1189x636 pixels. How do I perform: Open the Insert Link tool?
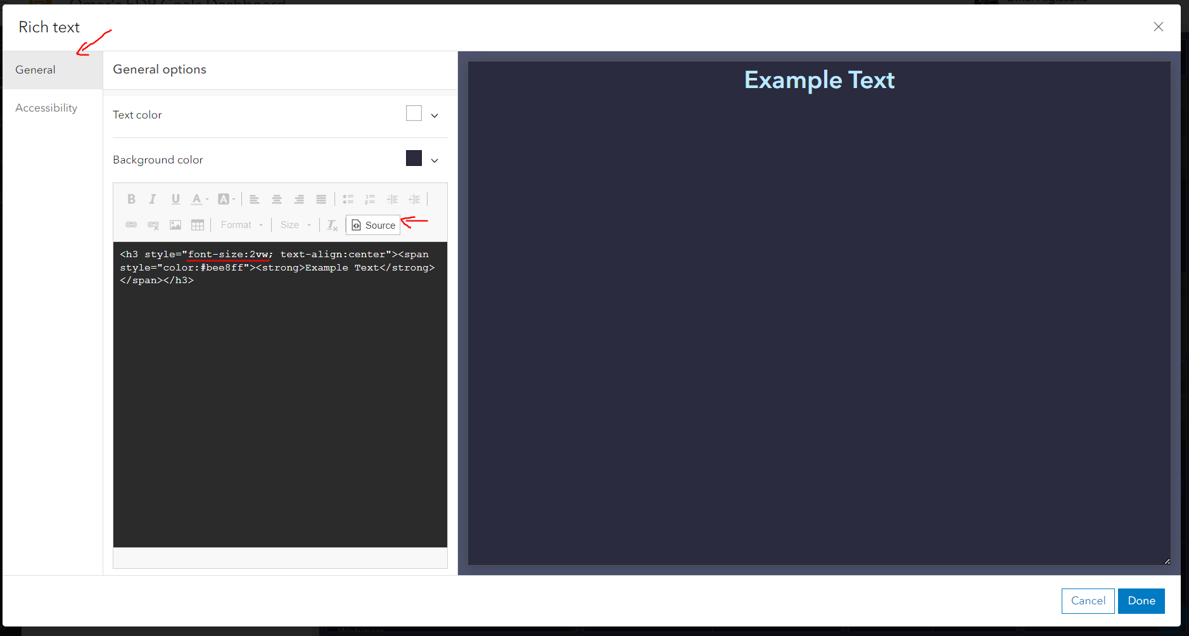coord(131,225)
